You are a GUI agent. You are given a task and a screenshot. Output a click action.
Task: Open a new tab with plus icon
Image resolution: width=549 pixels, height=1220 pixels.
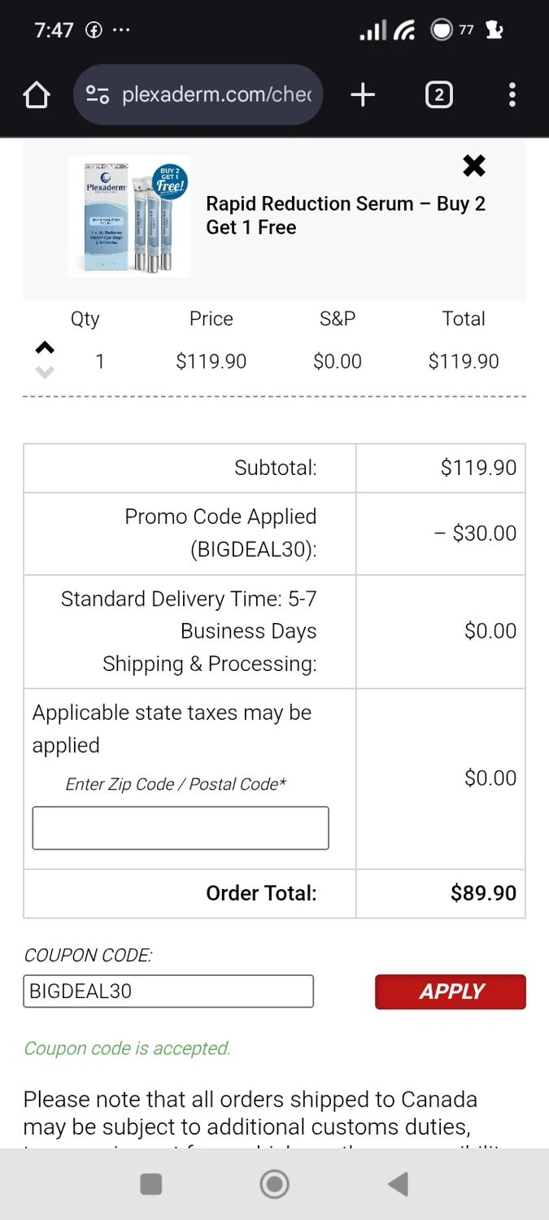(x=363, y=95)
